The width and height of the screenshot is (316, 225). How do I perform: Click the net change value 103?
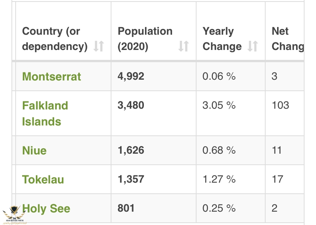(x=281, y=105)
